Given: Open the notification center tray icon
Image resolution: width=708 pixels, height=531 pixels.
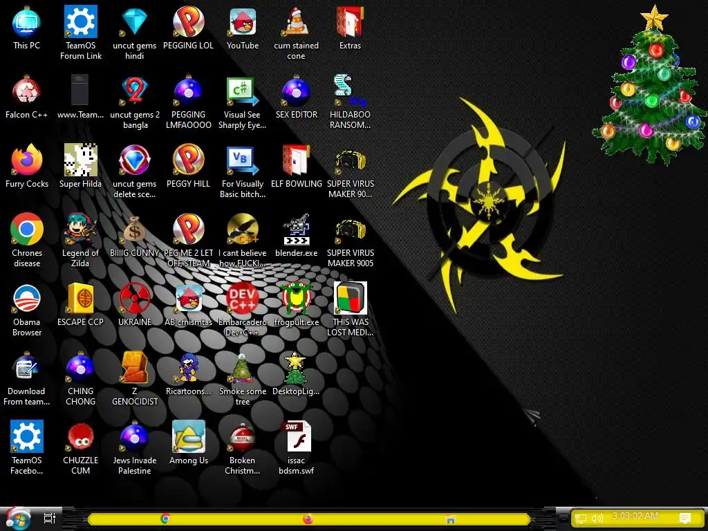Looking at the screenshot, I should (685, 519).
